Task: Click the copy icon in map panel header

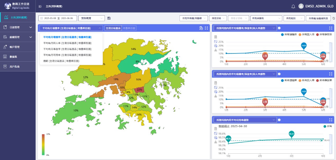Action: [x=201, y=28]
